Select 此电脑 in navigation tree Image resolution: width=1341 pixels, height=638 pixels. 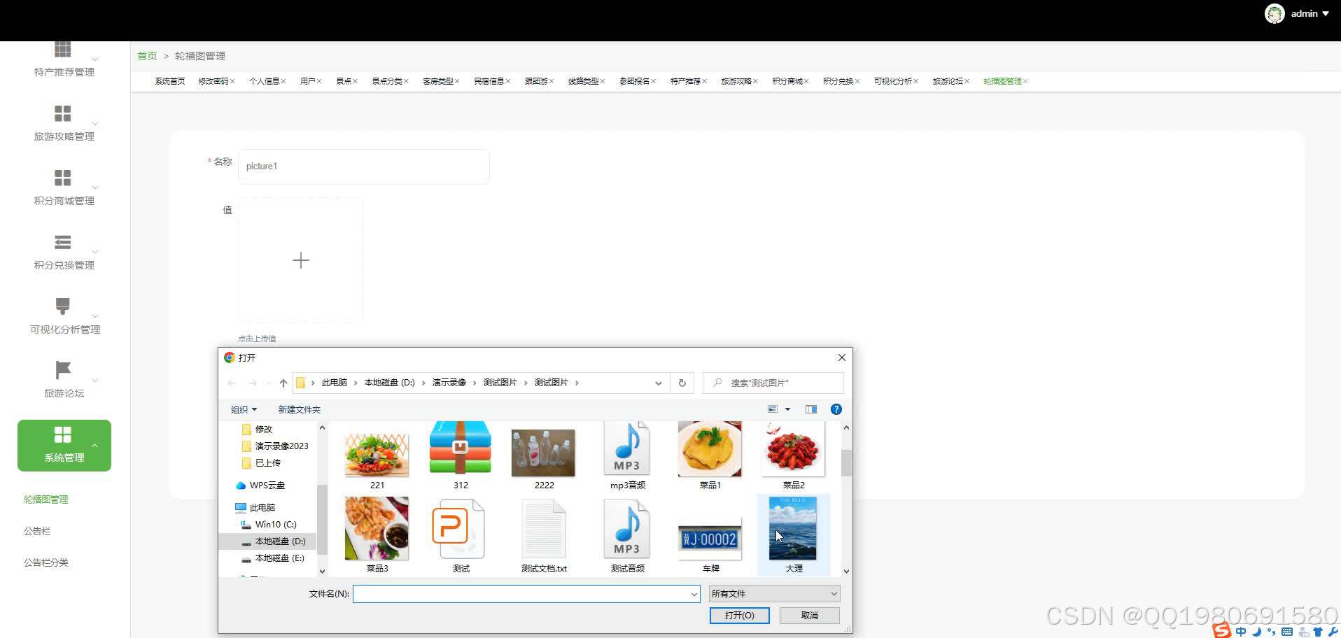click(x=255, y=507)
